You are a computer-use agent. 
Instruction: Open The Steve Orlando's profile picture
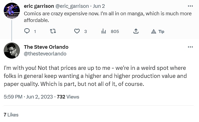coord(12,50)
